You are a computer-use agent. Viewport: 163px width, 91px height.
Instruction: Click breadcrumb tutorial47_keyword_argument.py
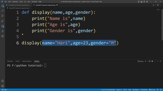19,8
